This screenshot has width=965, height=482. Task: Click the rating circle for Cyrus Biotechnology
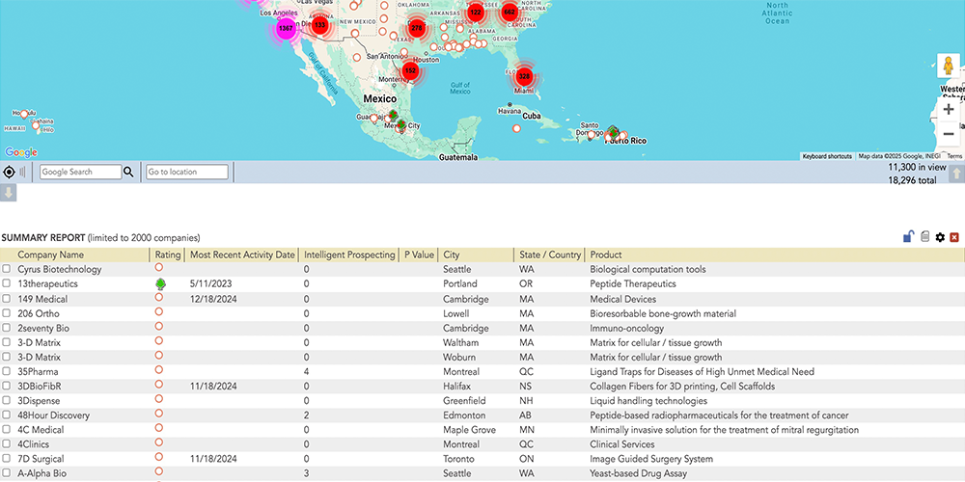coord(159,267)
